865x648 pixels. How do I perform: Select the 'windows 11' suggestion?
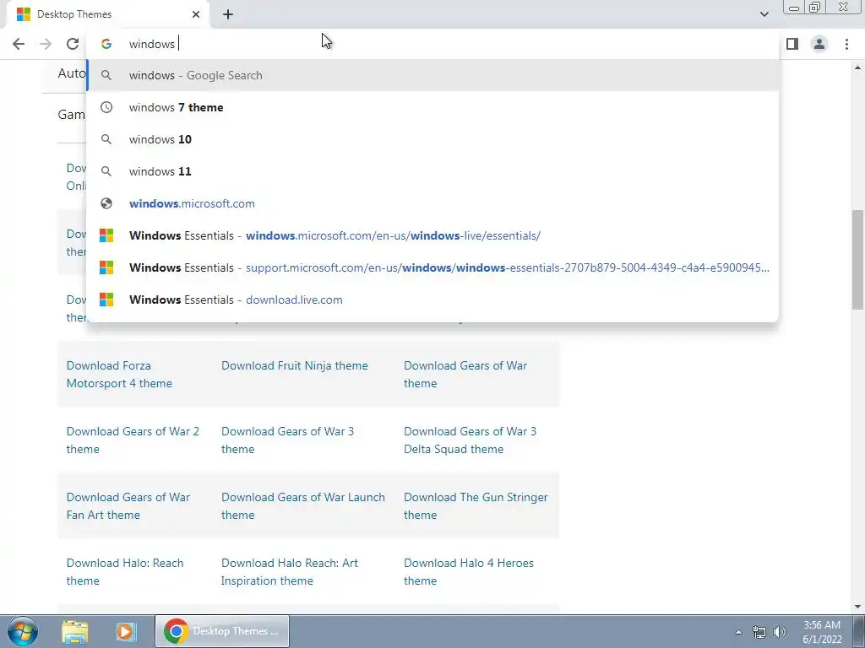click(x=433, y=171)
